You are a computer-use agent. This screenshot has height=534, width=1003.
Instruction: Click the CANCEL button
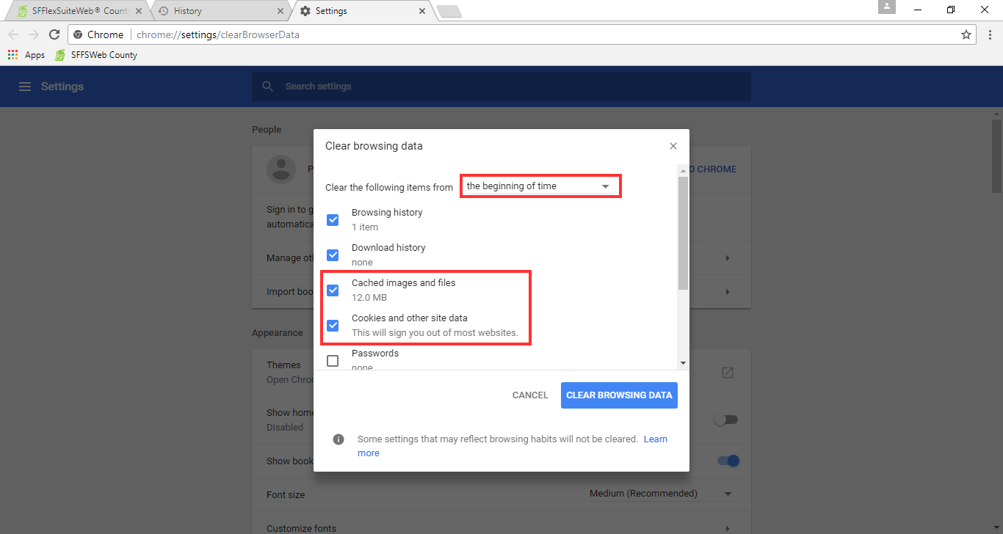pyautogui.click(x=530, y=395)
